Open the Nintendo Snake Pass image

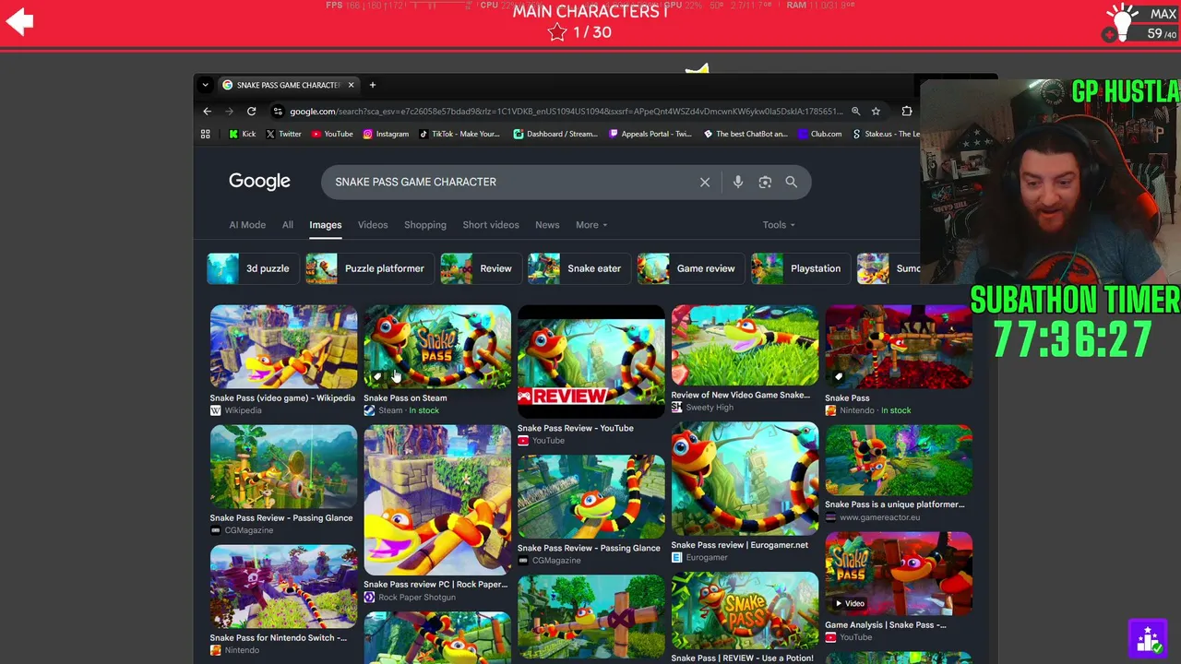(899, 346)
